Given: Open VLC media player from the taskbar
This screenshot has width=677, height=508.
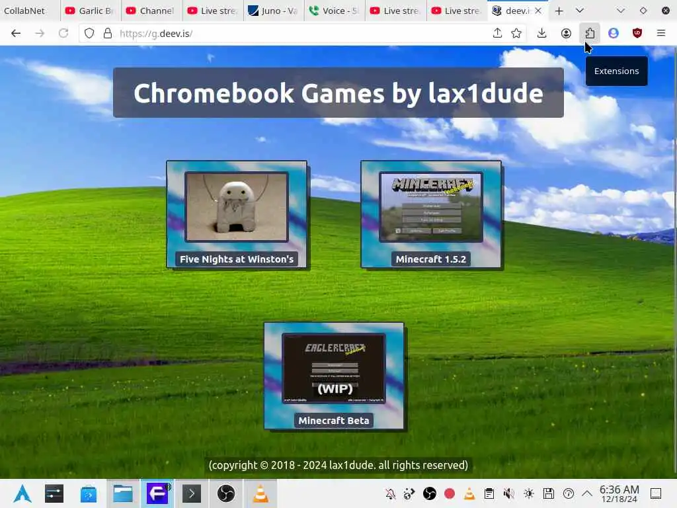Looking at the screenshot, I should point(260,493).
